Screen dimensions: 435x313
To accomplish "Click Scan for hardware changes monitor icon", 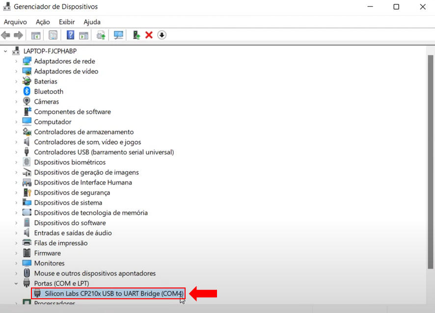I will [x=118, y=35].
